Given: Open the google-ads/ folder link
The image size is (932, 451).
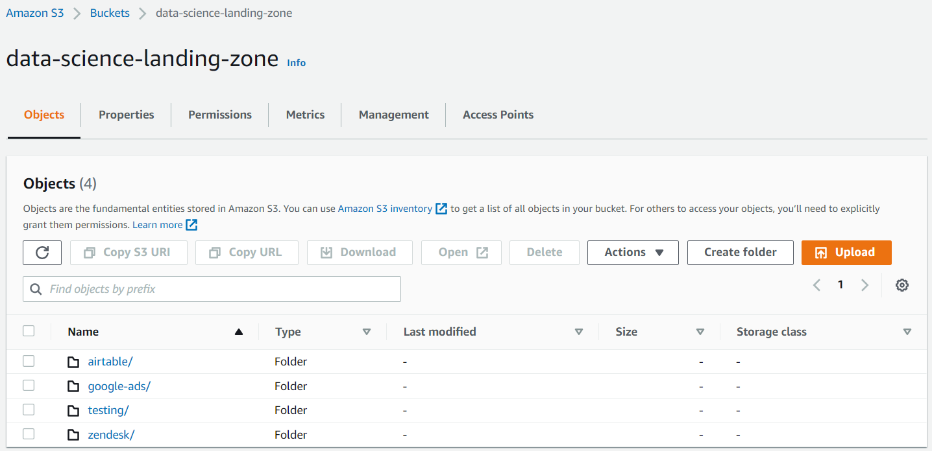Looking at the screenshot, I should point(119,386).
